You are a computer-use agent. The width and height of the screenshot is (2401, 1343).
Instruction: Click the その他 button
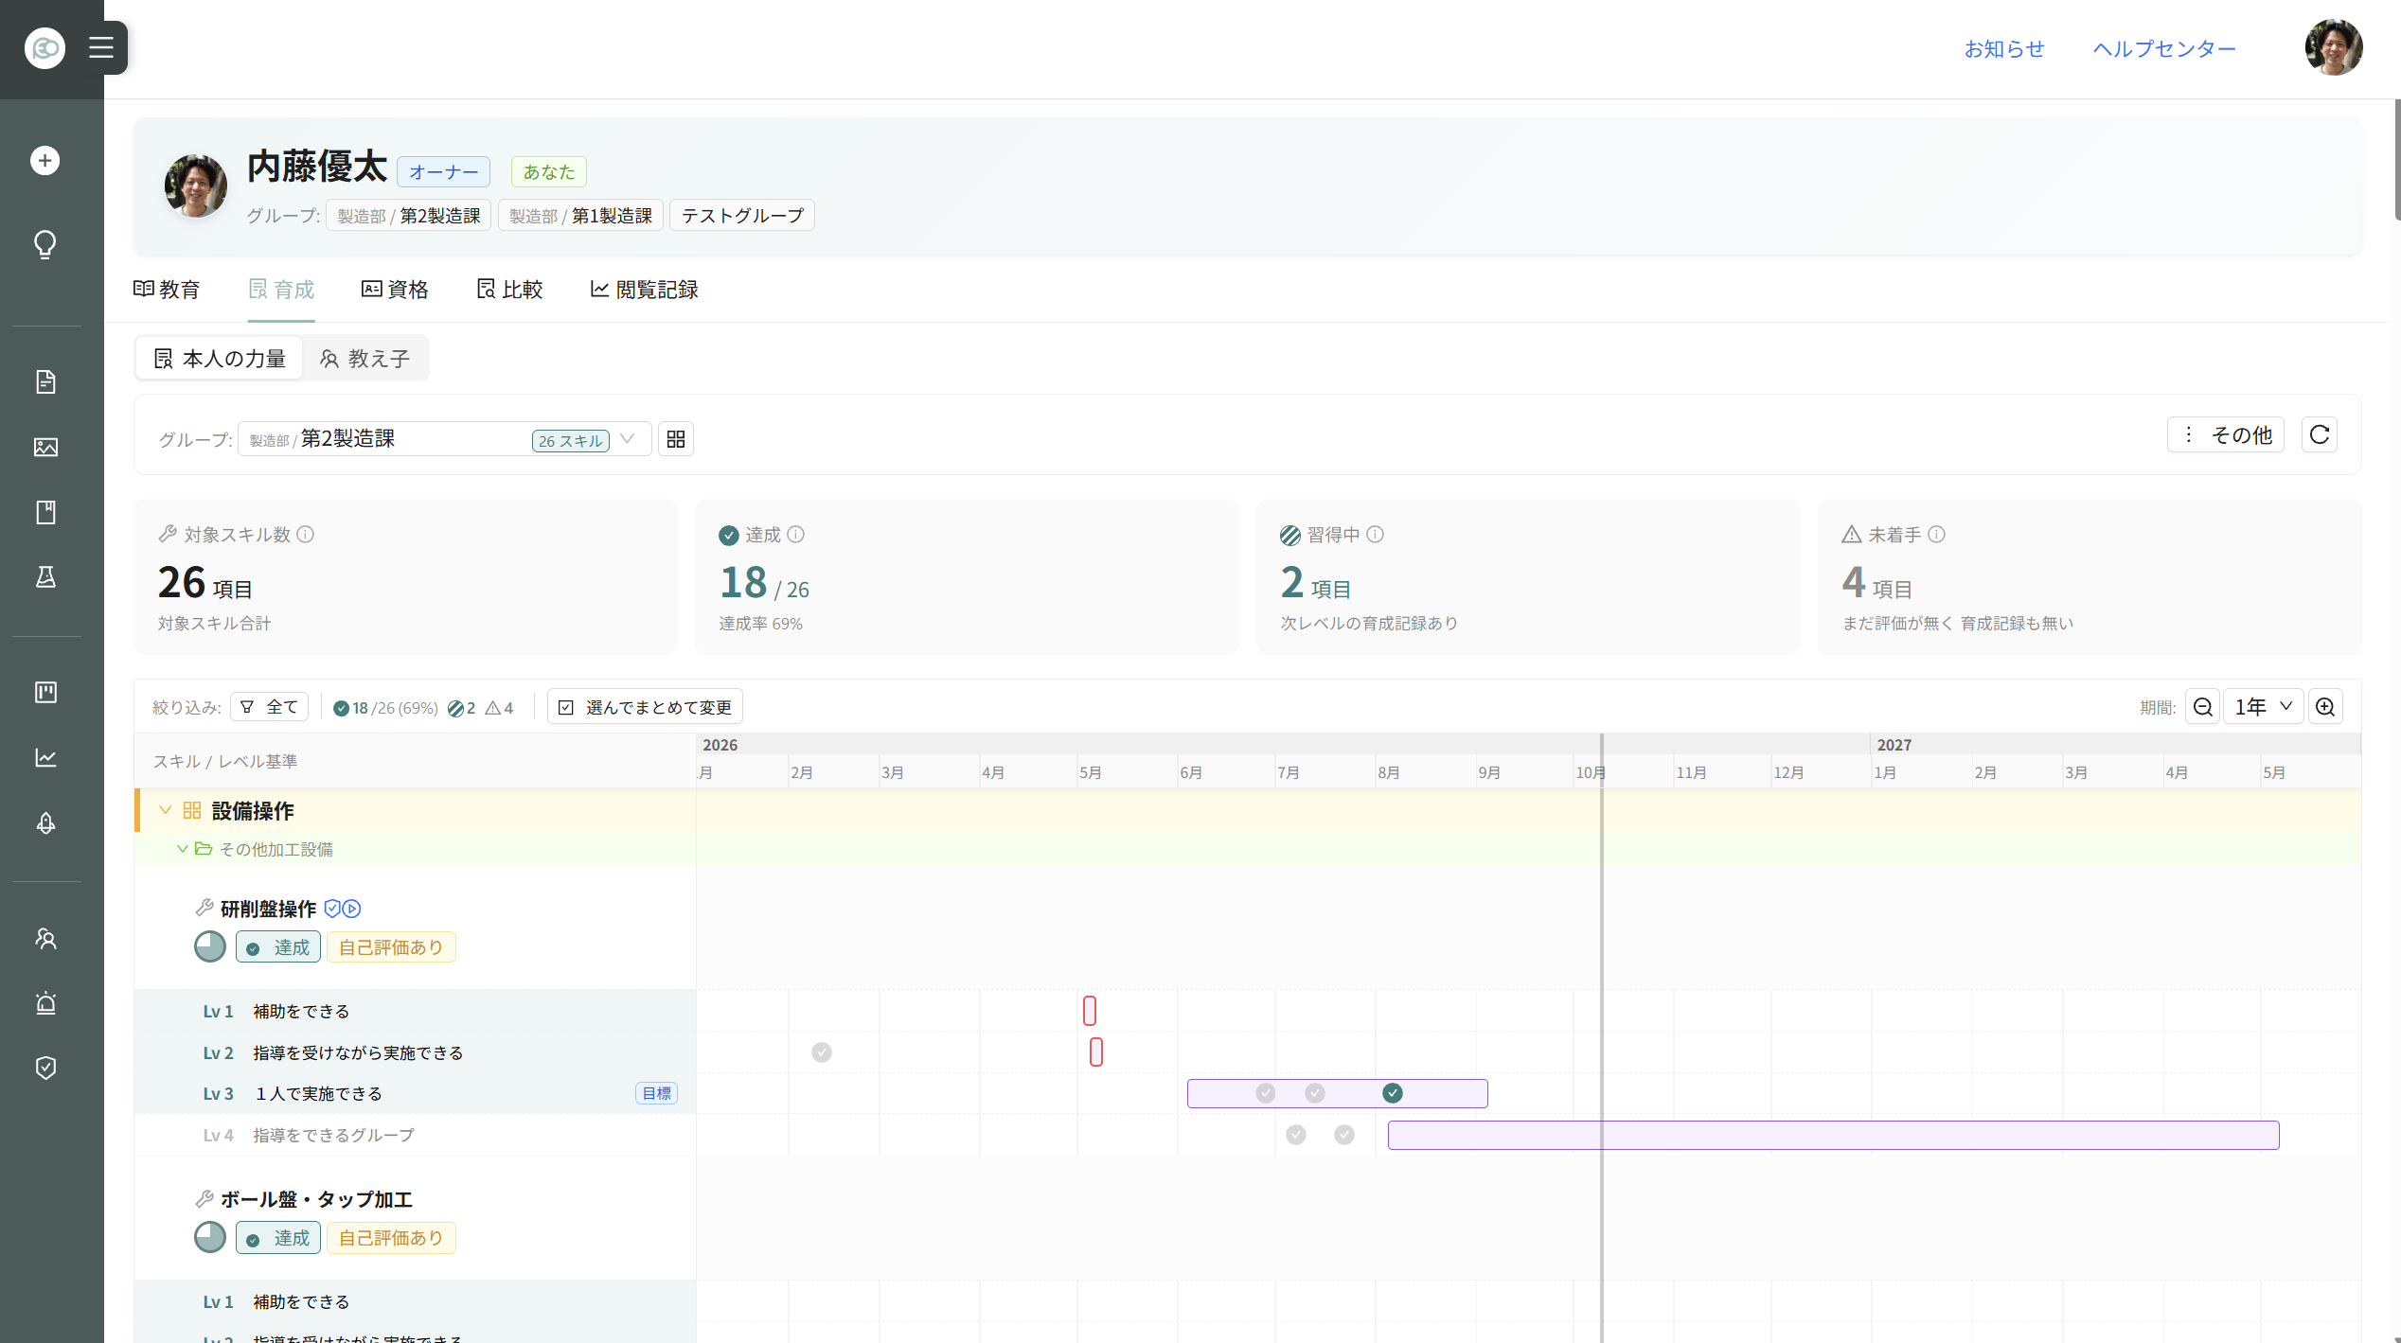[x=2226, y=434]
